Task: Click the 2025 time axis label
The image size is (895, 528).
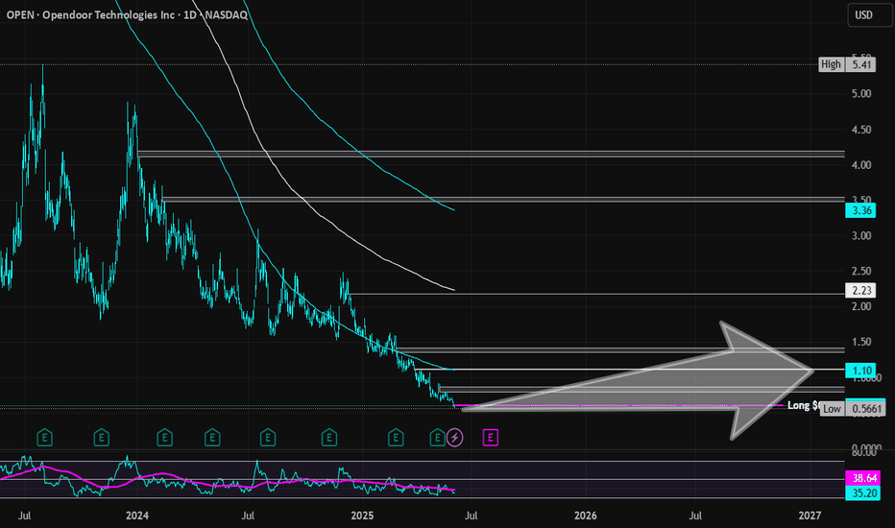Action: tap(362, 516)
